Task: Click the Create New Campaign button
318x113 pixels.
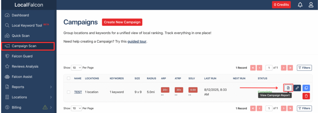Action: (x=122, y=22)
